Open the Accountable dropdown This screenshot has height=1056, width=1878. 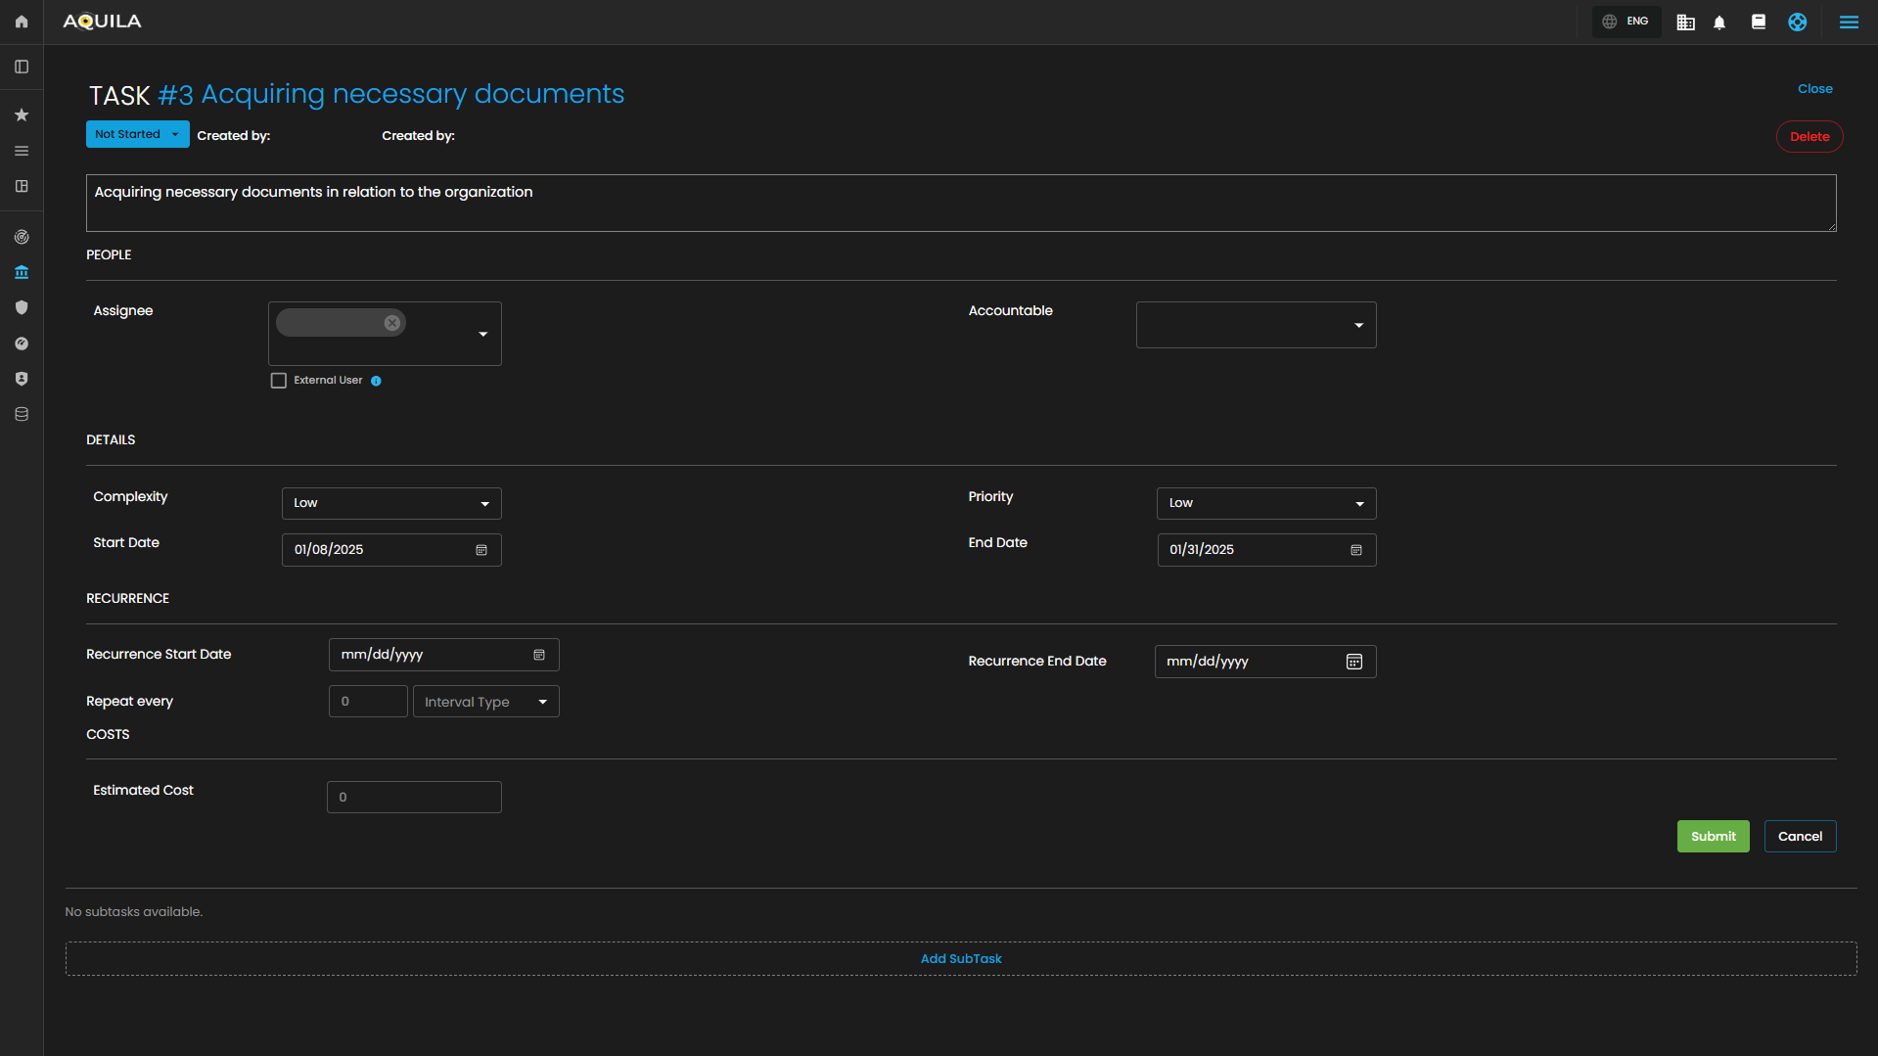[1256, 325]
